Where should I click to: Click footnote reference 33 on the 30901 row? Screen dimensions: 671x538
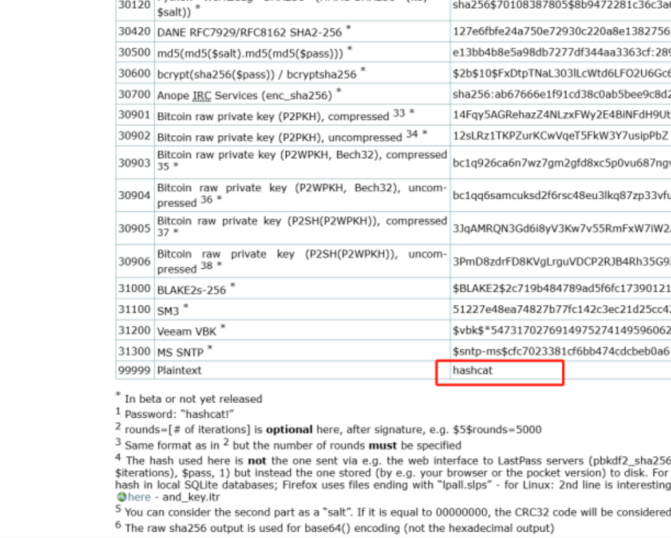click(x=399, y=113)
